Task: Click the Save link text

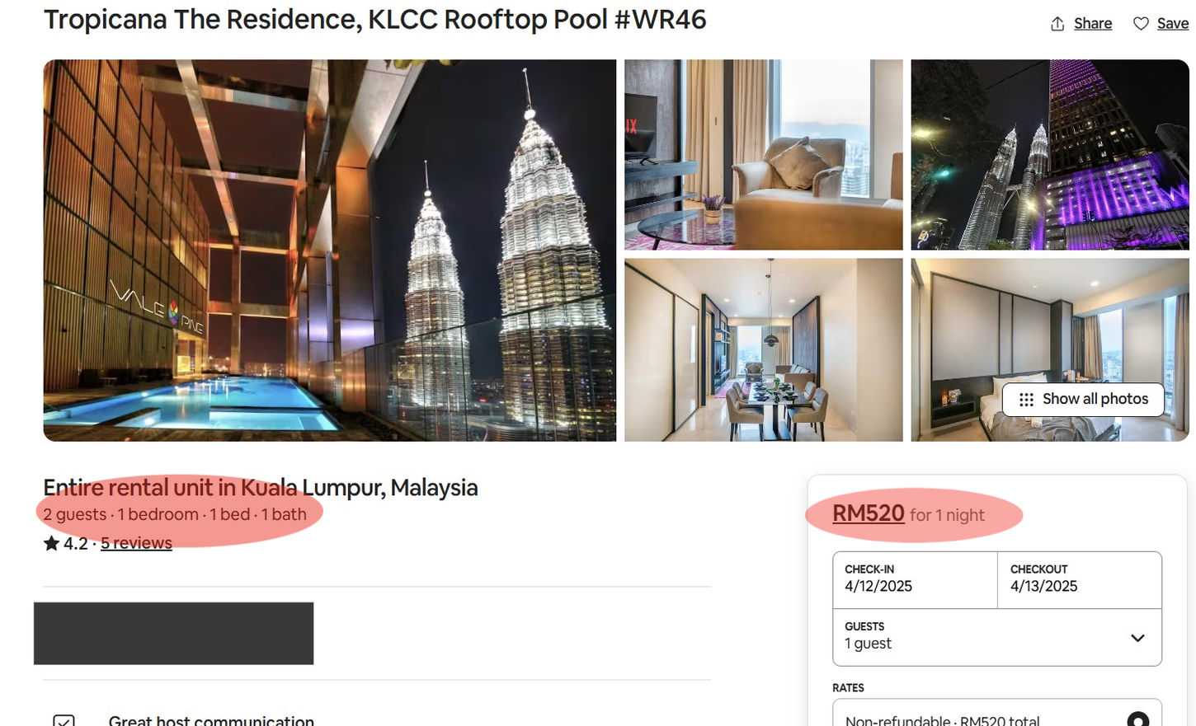Action: [x=1172, y=24]
